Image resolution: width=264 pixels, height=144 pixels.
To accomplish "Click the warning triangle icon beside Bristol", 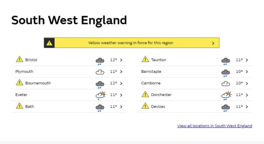I will click(x=20, y=59).
